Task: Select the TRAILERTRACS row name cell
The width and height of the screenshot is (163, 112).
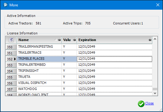Action: coord(39,53)
